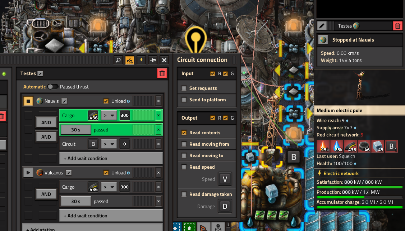Click the search magnifier icon in toolbar
Screen dimensions: 405x231
(118, 60)
